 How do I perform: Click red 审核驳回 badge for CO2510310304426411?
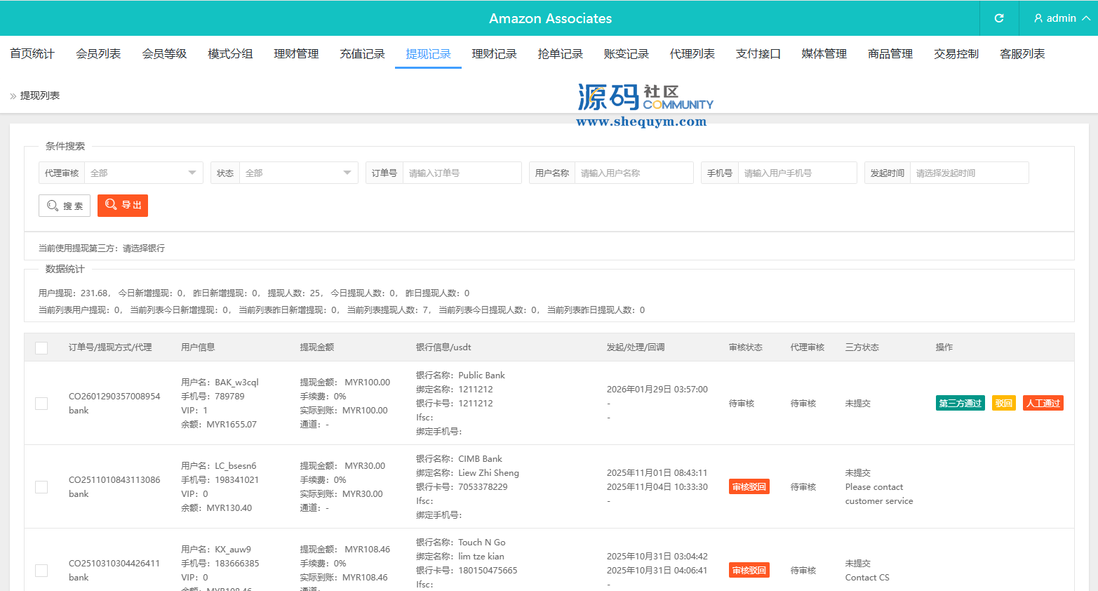pyautogui.click(x=749, y=570)
